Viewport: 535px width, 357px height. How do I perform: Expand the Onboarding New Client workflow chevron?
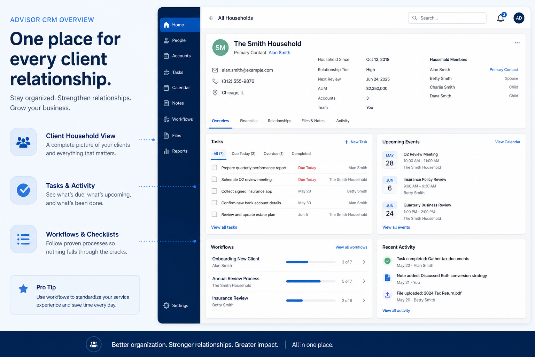click(x=364, y=262)
